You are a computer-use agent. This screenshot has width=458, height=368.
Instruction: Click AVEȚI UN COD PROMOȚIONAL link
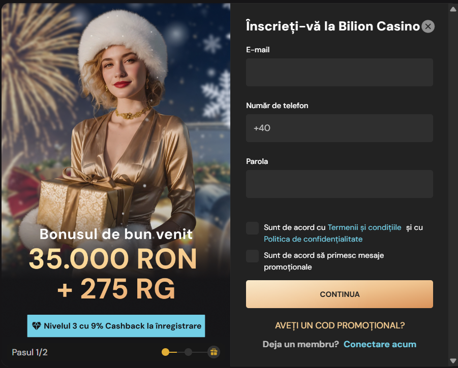pyautogui.click(x=340, y=325)
